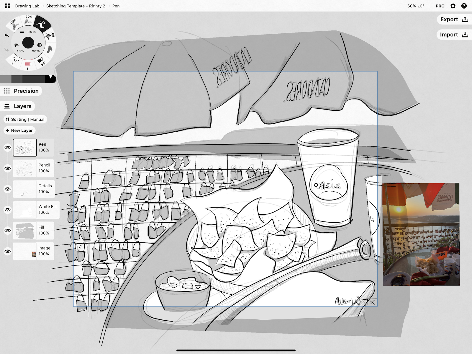The width and height of the screenshot is (472, 354).
Task: Go to Drawing Lab breadcrumb
Action: [27, 6]
